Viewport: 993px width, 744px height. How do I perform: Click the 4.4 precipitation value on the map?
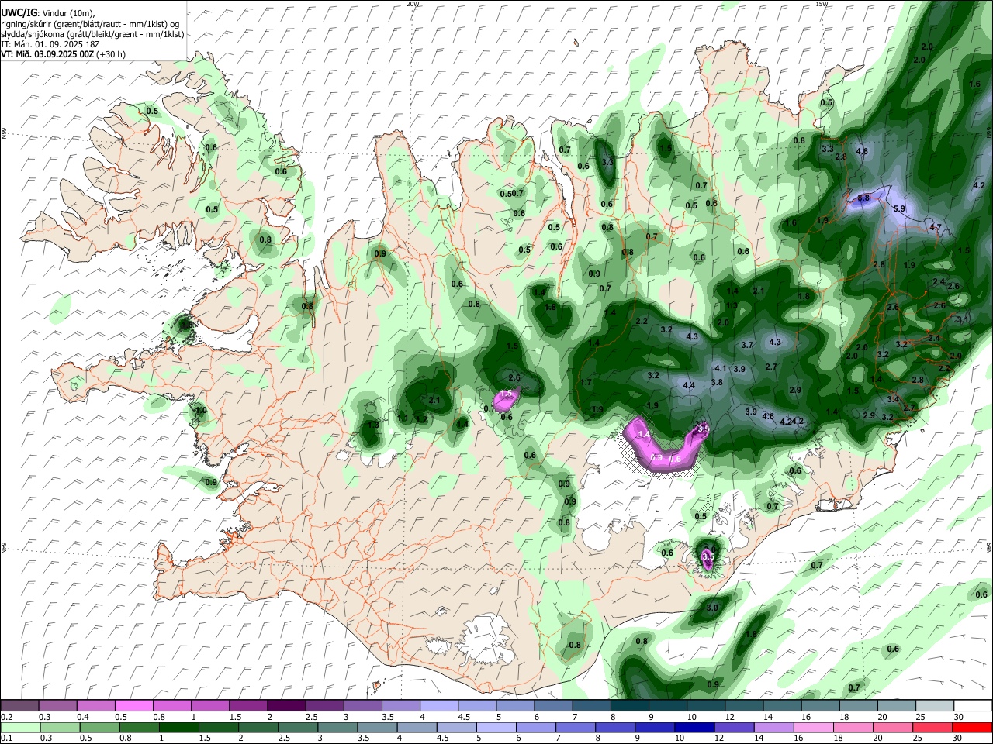689,385
